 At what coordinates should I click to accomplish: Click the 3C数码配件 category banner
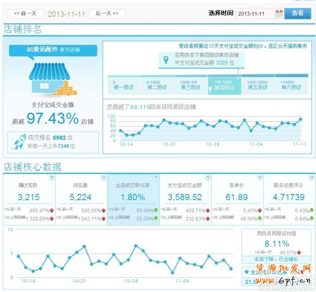pos(53,50)
